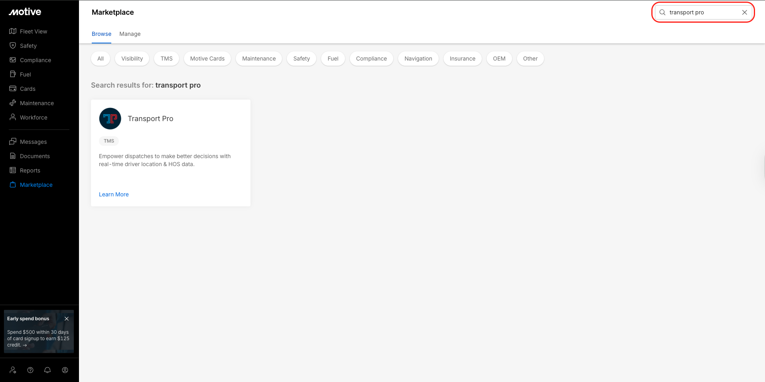The image size is (765, 382).
Task: Filter by Other category
Action: 530,59
